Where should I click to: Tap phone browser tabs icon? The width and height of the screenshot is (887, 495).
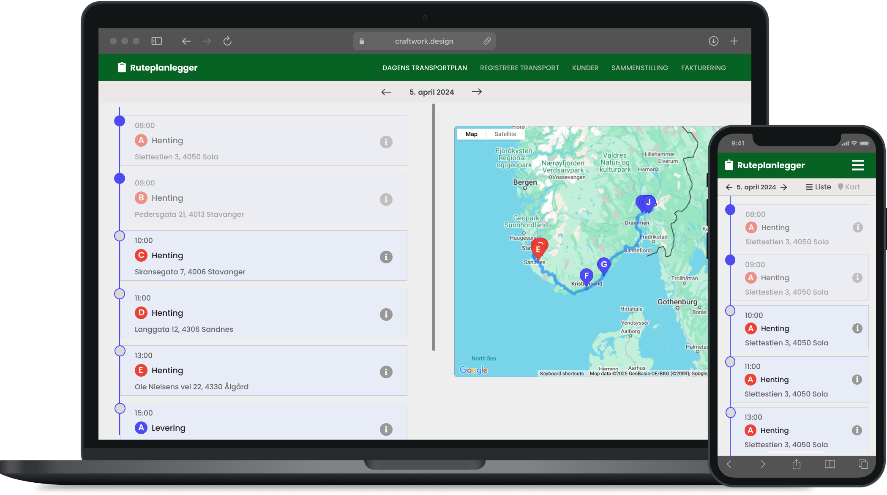[x=863, y=464]
